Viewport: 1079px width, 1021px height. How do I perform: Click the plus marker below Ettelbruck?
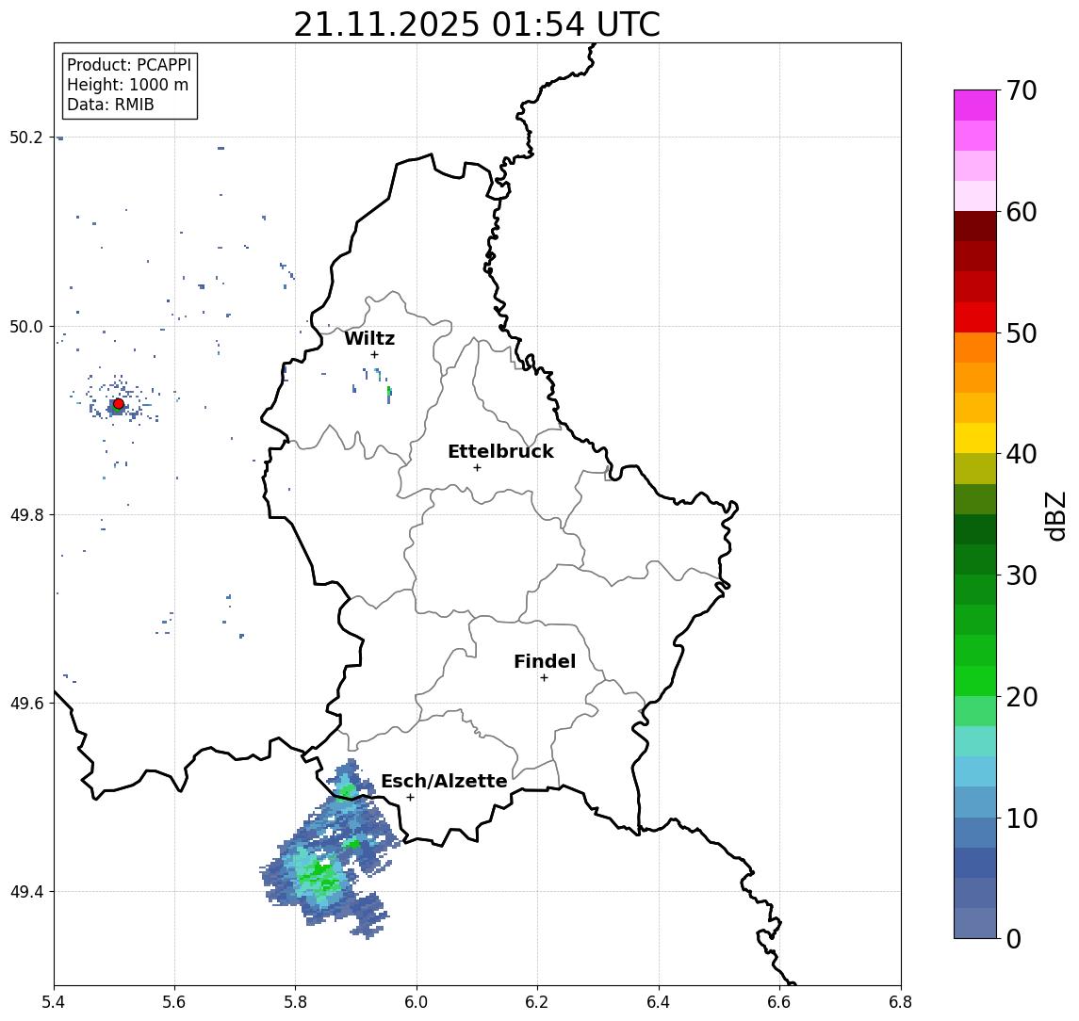coord(477,468)
